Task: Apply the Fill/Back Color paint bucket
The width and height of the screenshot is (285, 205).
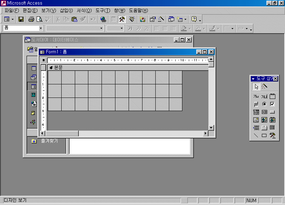Action: coord(184,28)
